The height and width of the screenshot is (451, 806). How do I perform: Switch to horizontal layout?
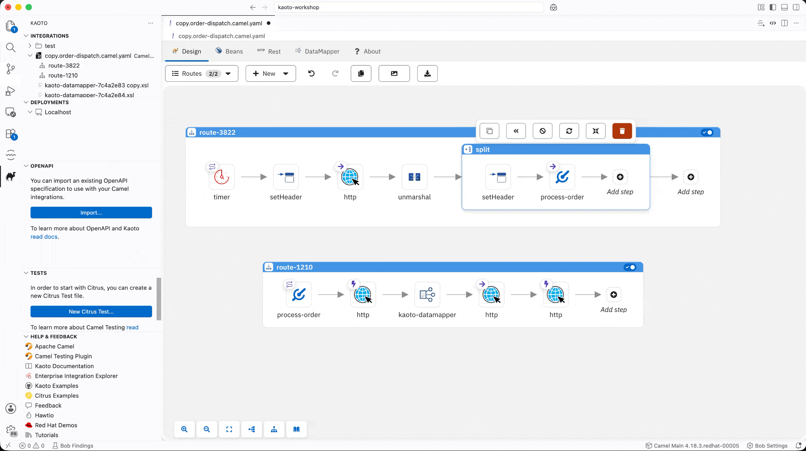click(x=252, y=429)
